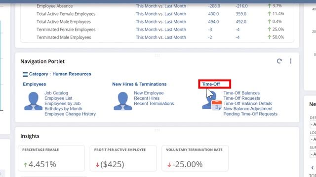Click the New Hires person icon
316x177 pixels.
point(123,101)
